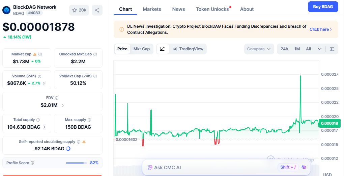
Task: Click the Ask CMC AI input field
Action: pyautogui.click(x=226, y=168)
